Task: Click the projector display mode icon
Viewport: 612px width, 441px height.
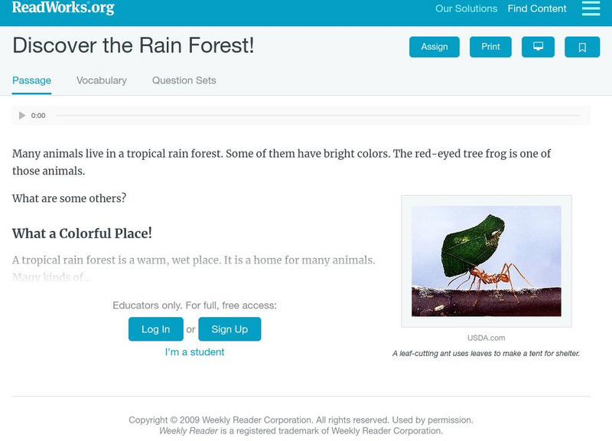Action: click(538, 47)
